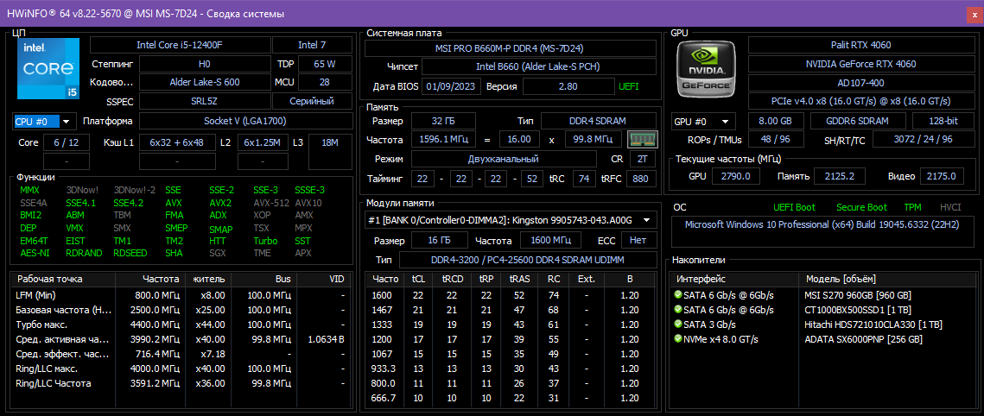Click the TPM indicator
This screenshot has height=416, width=984.
(912, 207)
